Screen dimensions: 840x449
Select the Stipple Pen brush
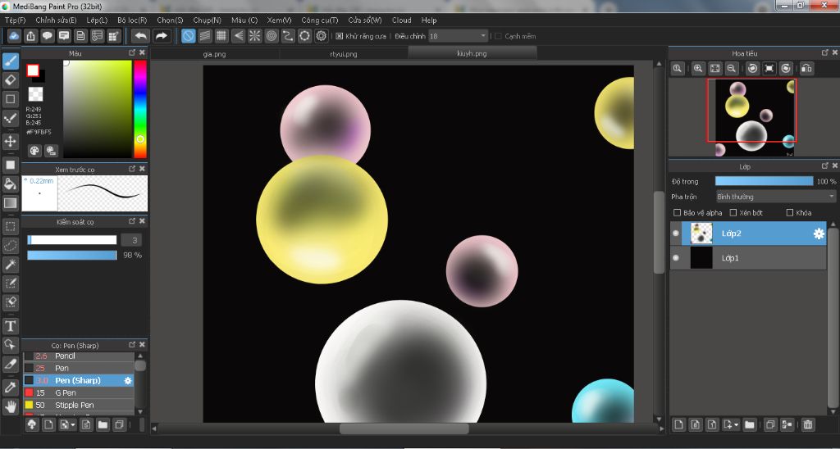pyautogui.click(x=79, y=405)
